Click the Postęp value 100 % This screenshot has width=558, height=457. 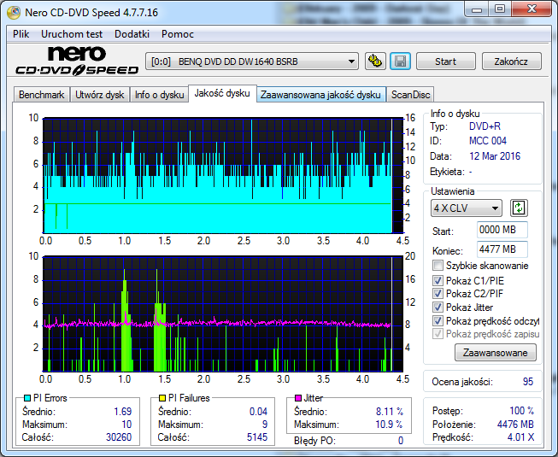(x=522, y=411)
